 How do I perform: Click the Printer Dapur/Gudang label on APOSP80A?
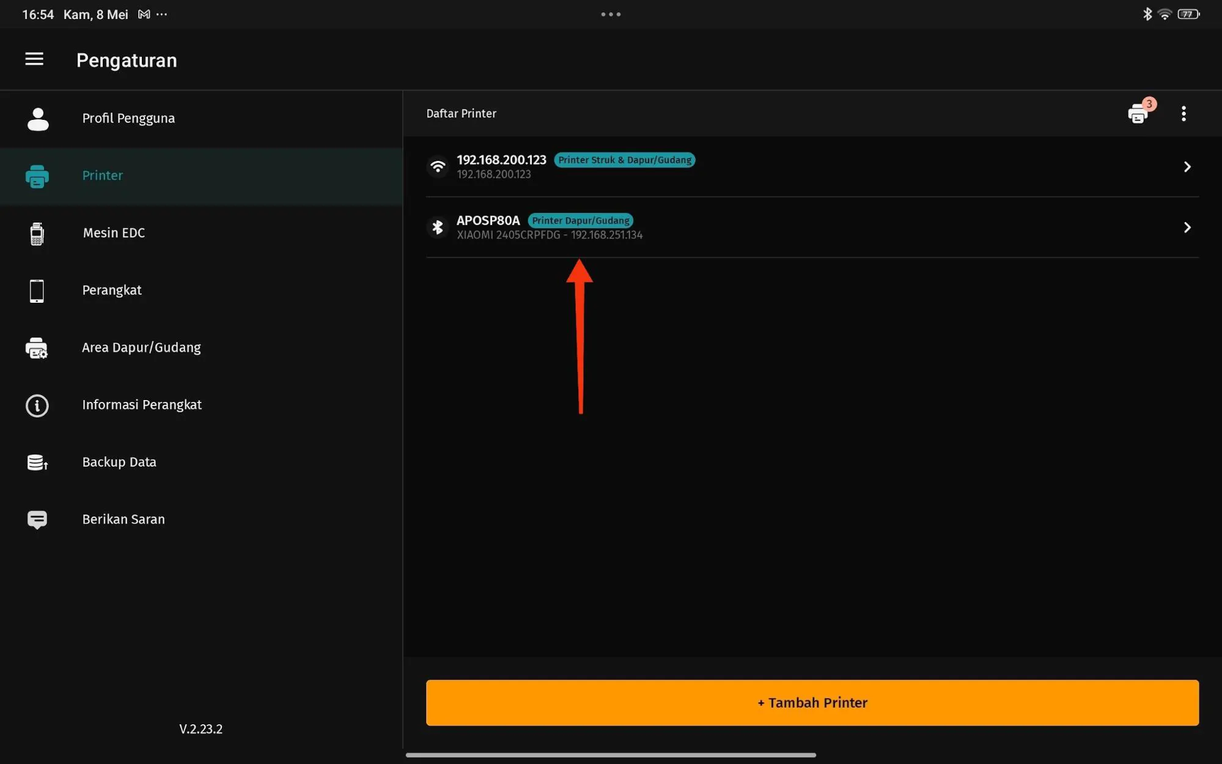pyautogui.click(x=580, y=220)
